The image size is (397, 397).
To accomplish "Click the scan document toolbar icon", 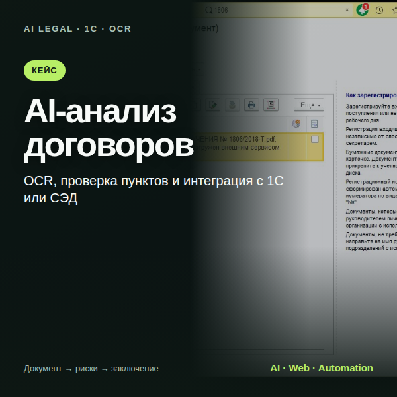I will point(271,105).
